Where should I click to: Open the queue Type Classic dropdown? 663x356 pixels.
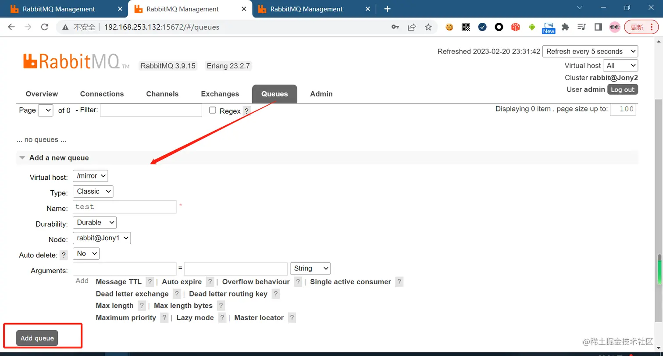93,192
